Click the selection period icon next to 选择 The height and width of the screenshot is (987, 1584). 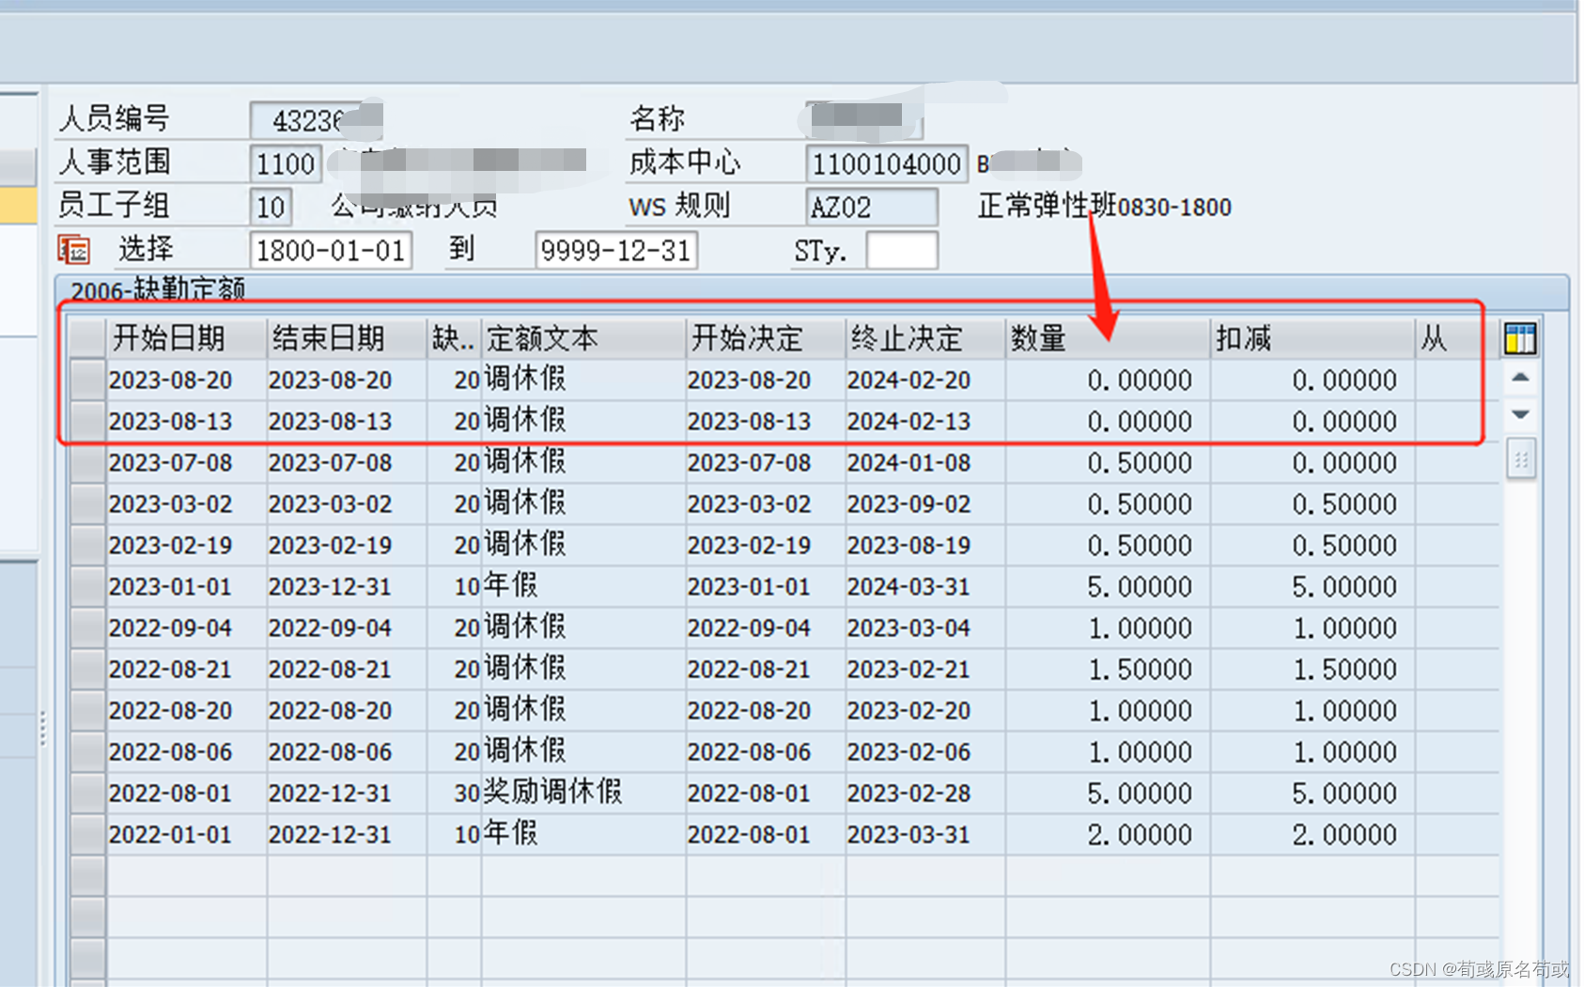pos(74,250)
